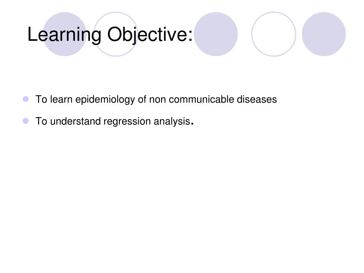The image size is (364, 273).
Task: Click the empty outlined circle near the right
Action: pos(274,34)
